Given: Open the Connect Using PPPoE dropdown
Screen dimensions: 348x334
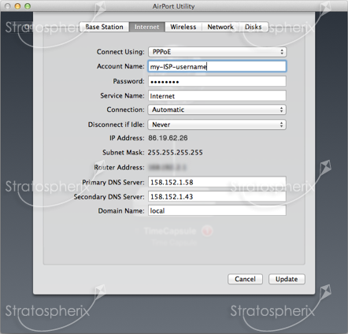Looking at the screenshot, I should (x=217, y=52).
